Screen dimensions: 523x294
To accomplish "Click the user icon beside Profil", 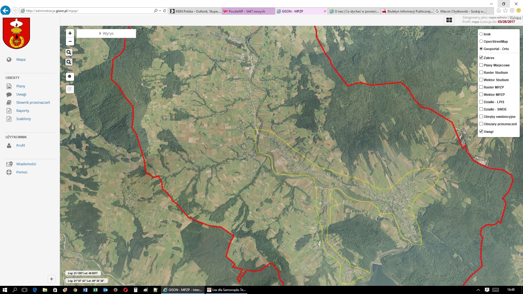I will coord(9,146).
